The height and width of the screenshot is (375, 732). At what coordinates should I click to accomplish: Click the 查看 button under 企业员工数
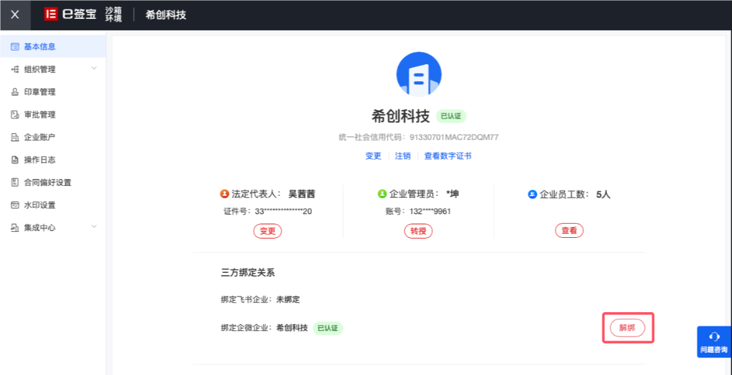tap(569, 230)
